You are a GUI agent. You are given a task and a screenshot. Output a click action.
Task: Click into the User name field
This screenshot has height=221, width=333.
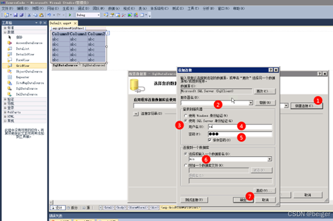240,127
